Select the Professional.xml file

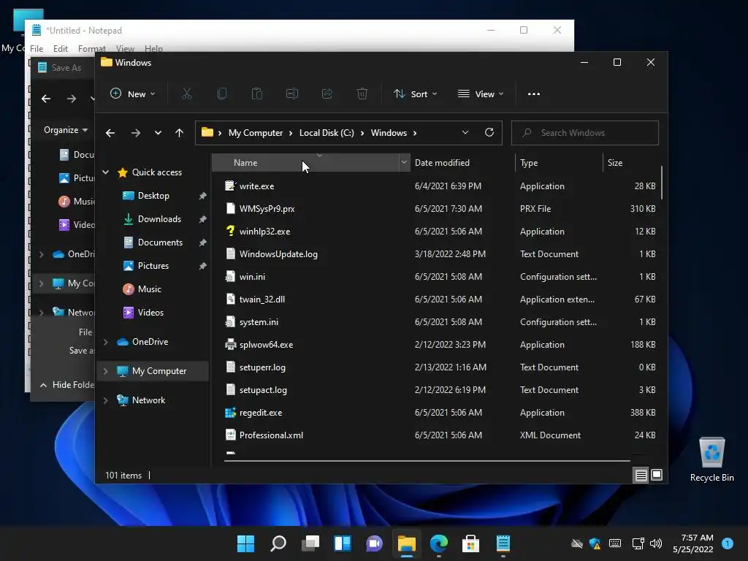[271, 435]
